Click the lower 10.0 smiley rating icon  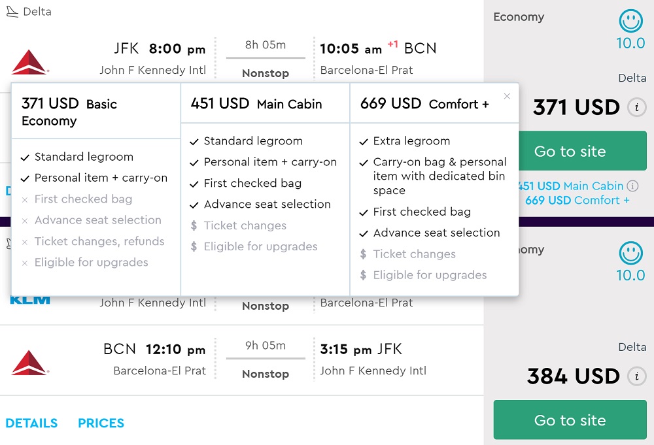coord(630,254)
